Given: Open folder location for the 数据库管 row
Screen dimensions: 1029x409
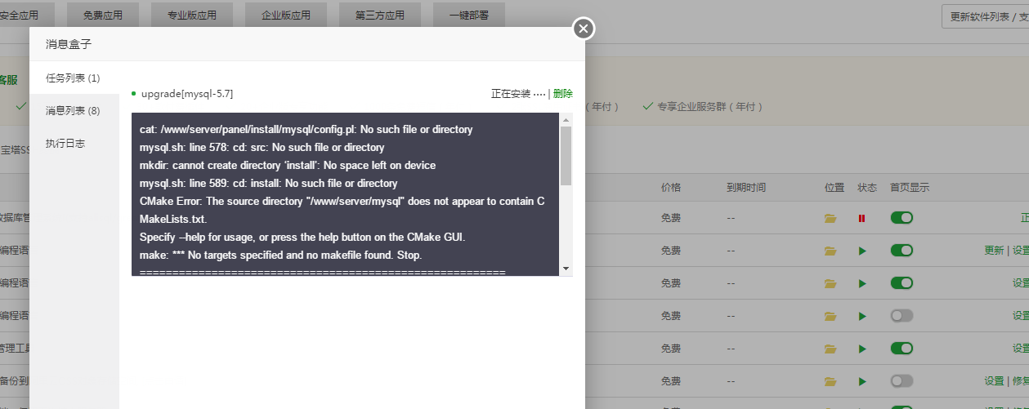Looking at the screenshot, I should coord(831,218).
